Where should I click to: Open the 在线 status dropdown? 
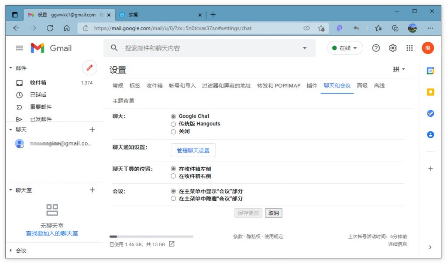coord(345,48)
